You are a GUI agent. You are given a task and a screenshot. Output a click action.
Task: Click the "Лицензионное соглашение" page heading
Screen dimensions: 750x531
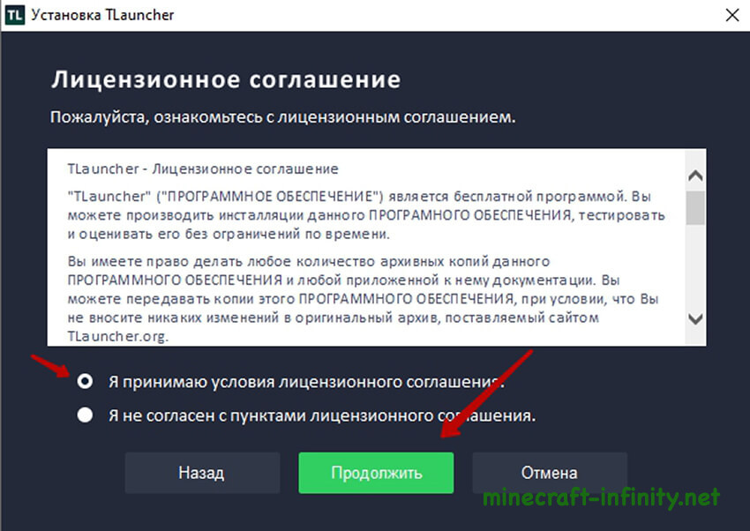point(226,79)
